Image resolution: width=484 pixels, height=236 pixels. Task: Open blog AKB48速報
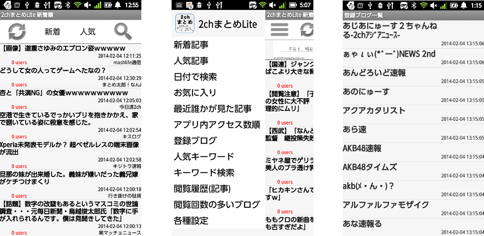point(413,152)
